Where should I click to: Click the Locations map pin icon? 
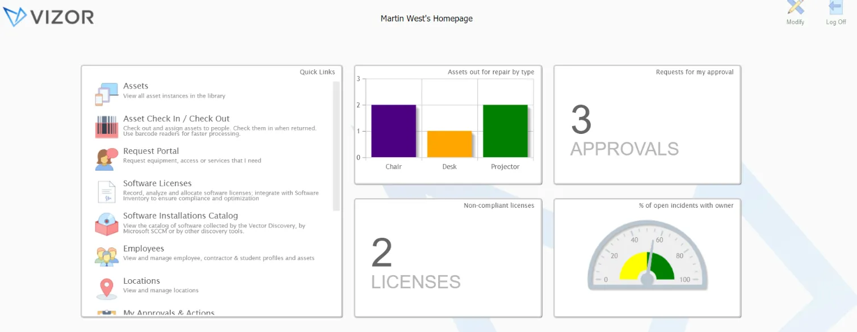click(106, 289)
